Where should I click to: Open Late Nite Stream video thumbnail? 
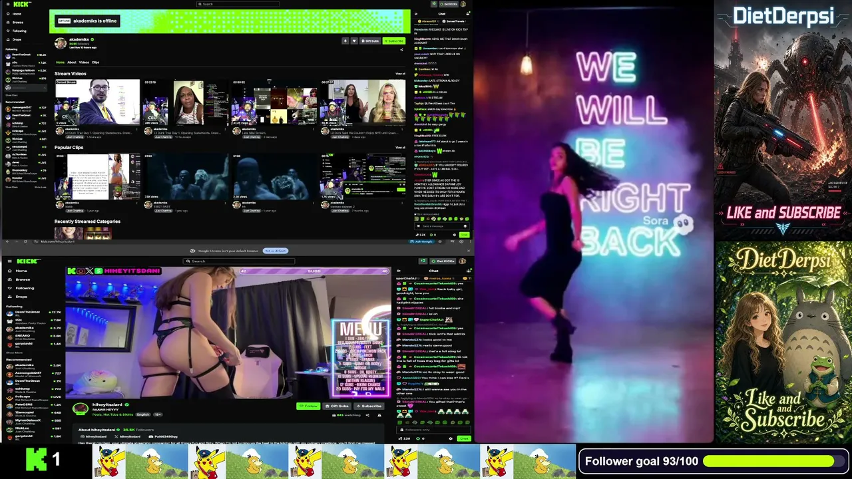pyautogui.click(x=274, y=102)
